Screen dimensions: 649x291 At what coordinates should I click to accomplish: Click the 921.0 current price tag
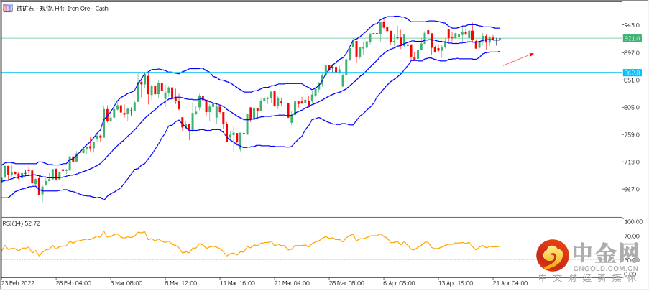(632, 38)
